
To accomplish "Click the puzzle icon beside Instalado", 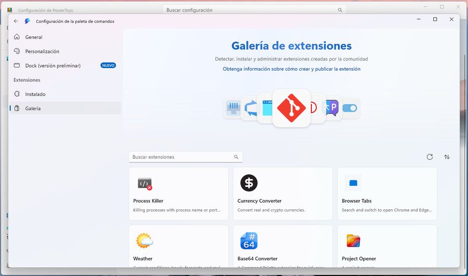I will click(x=17, y=94).
